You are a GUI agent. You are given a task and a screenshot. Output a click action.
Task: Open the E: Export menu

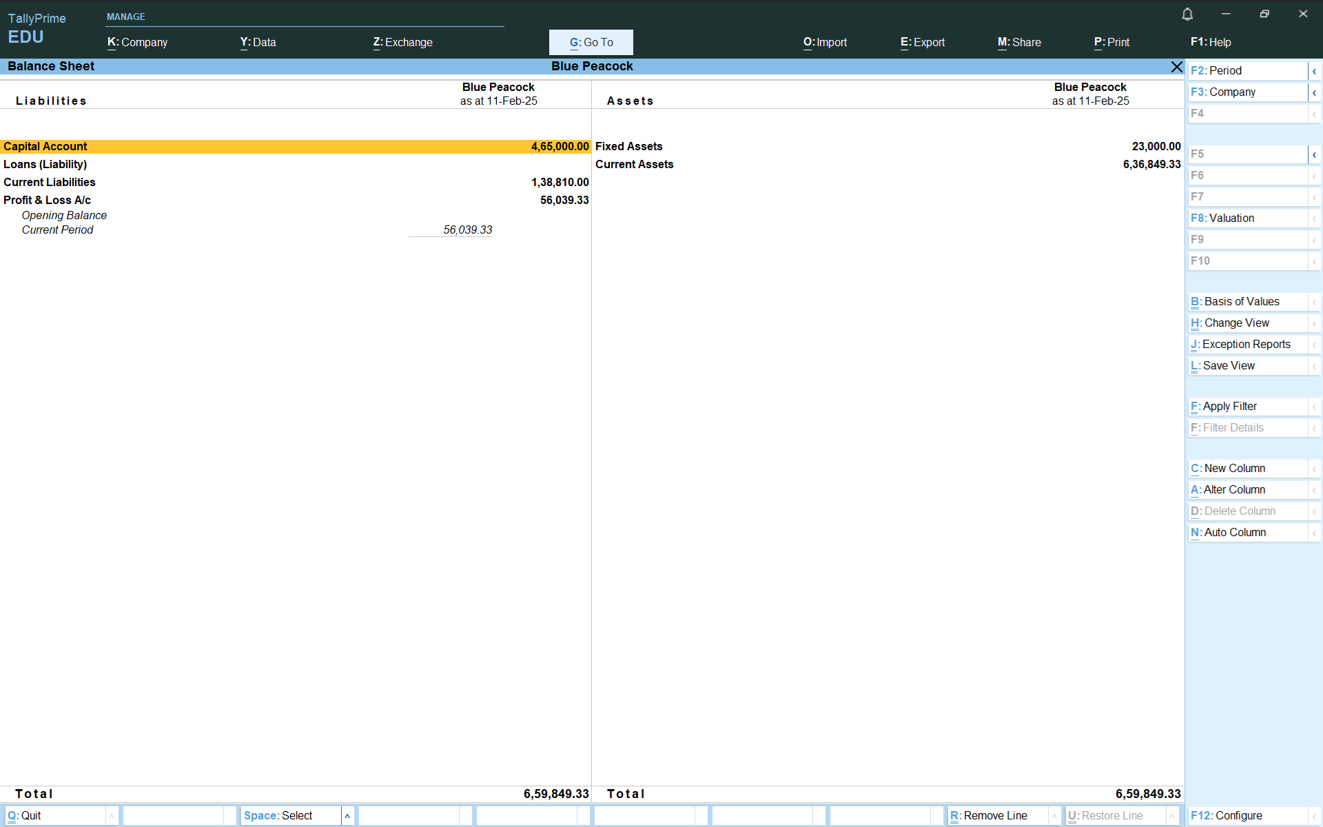point(923,42)
